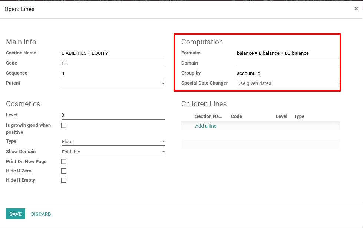This screenshot has width=363, height=228.
Task: Click the Formulas input field
Action: click(x=288, y=53)
